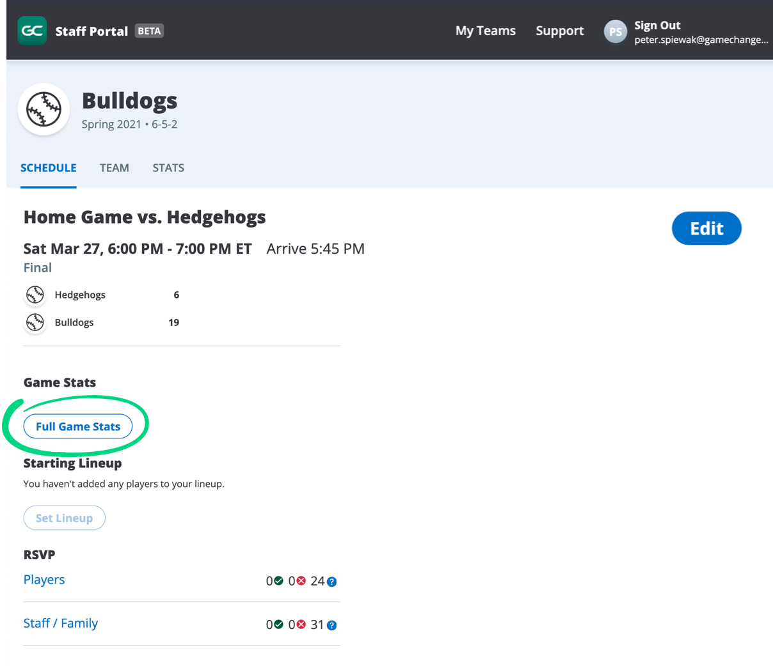Open the Support menu item
The height and width of the screenshot is (666, 773).
coord(559,30)
